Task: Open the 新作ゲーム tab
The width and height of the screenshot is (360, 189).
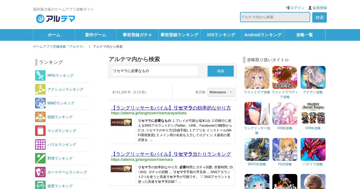Action: coord(96,35)
